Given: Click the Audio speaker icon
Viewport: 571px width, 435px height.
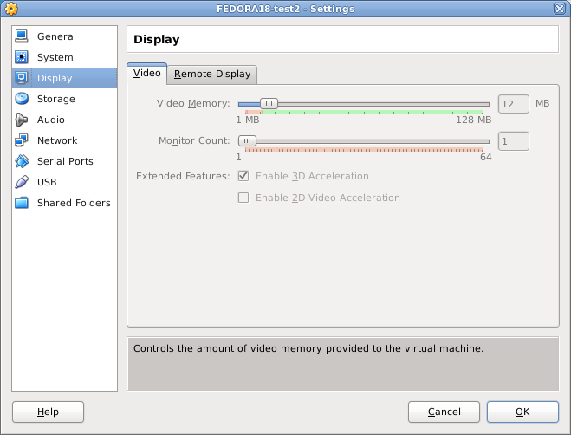Looking at the screenshot, I should click(22, 120).
